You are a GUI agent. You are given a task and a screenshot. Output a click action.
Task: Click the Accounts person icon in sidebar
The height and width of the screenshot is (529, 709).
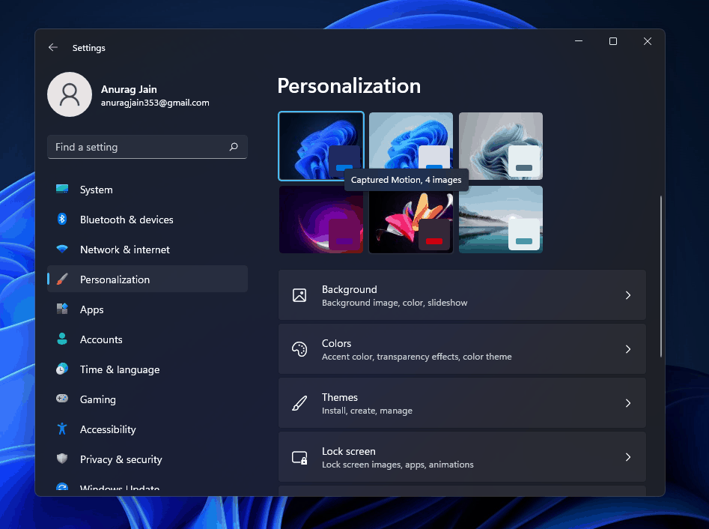62,339
